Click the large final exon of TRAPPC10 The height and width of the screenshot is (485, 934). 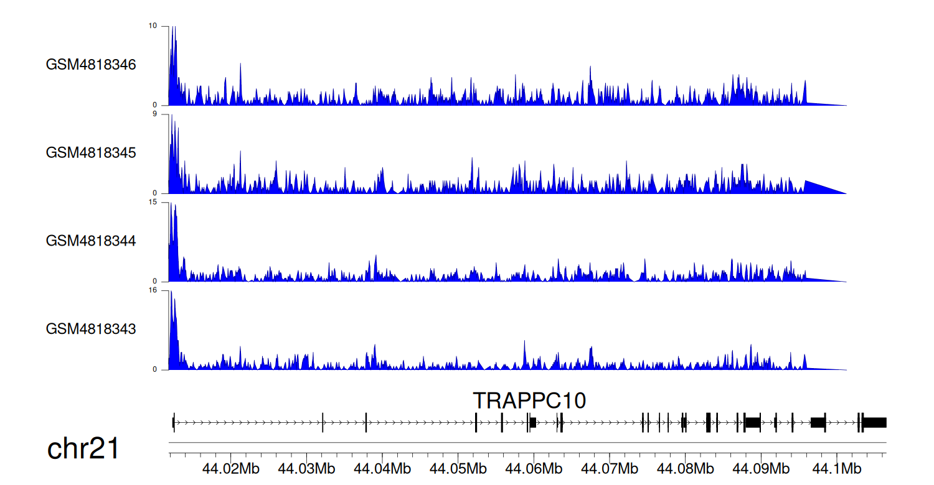(874, 423)
